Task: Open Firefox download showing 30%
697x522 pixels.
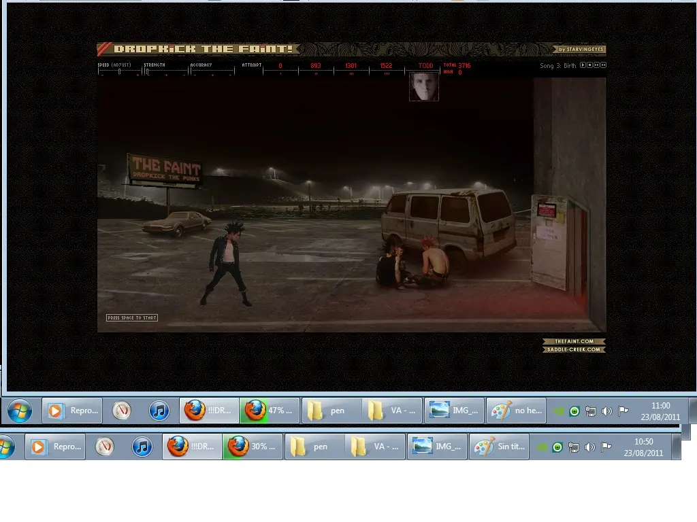Action: (253, 447)
